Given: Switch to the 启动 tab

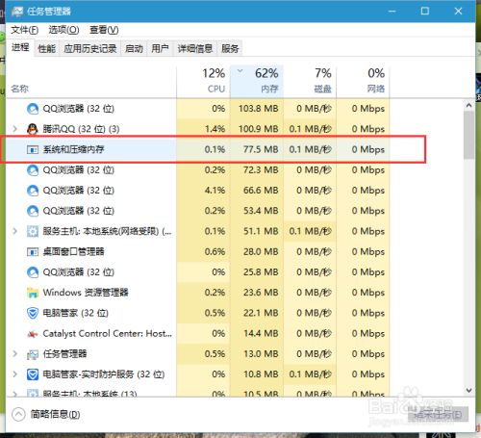Looking at the screenshot, I should (x=134, y=48).
